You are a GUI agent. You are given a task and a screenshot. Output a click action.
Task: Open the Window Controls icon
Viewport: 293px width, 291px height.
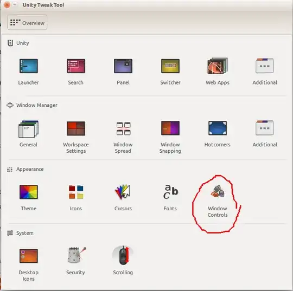coord(218,191)
